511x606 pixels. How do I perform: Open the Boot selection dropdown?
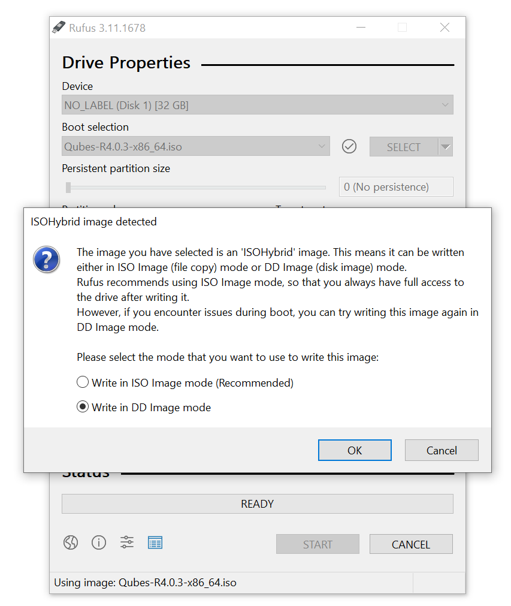pyautogui.click(x=196, y=146)
